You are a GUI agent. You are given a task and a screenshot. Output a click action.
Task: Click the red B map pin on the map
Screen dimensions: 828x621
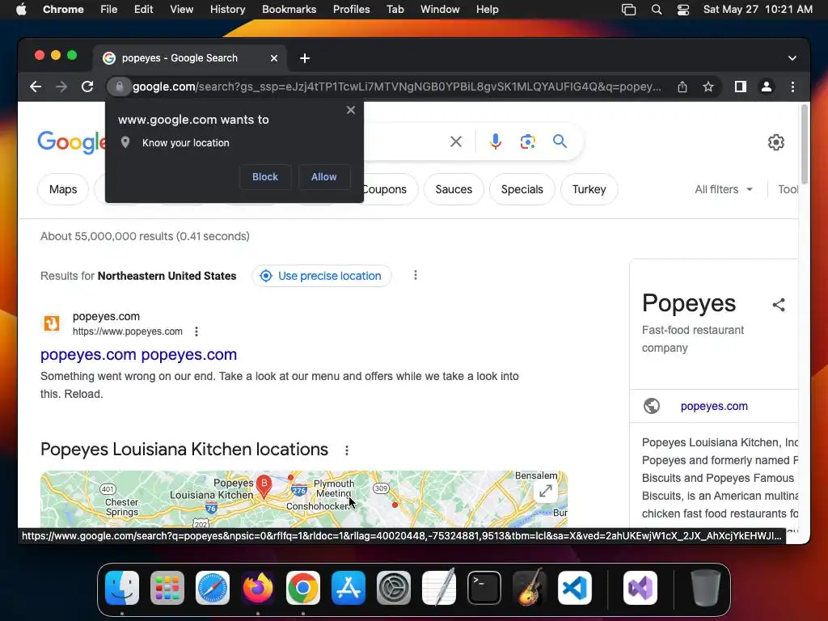(x=264, y=485)
